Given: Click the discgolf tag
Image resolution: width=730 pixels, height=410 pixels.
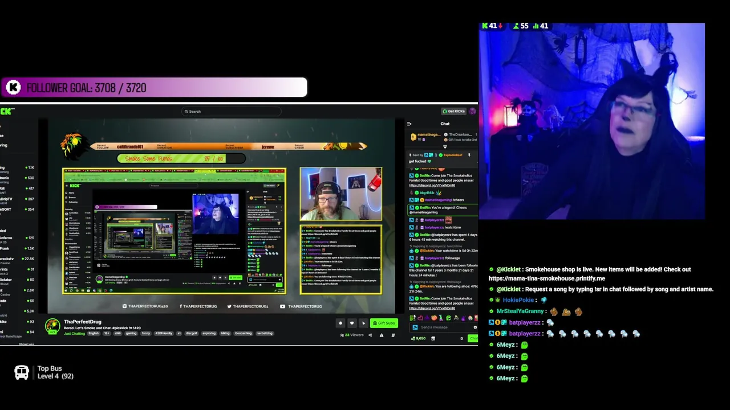Looking at the screenshot, I should tap(191, 333).
